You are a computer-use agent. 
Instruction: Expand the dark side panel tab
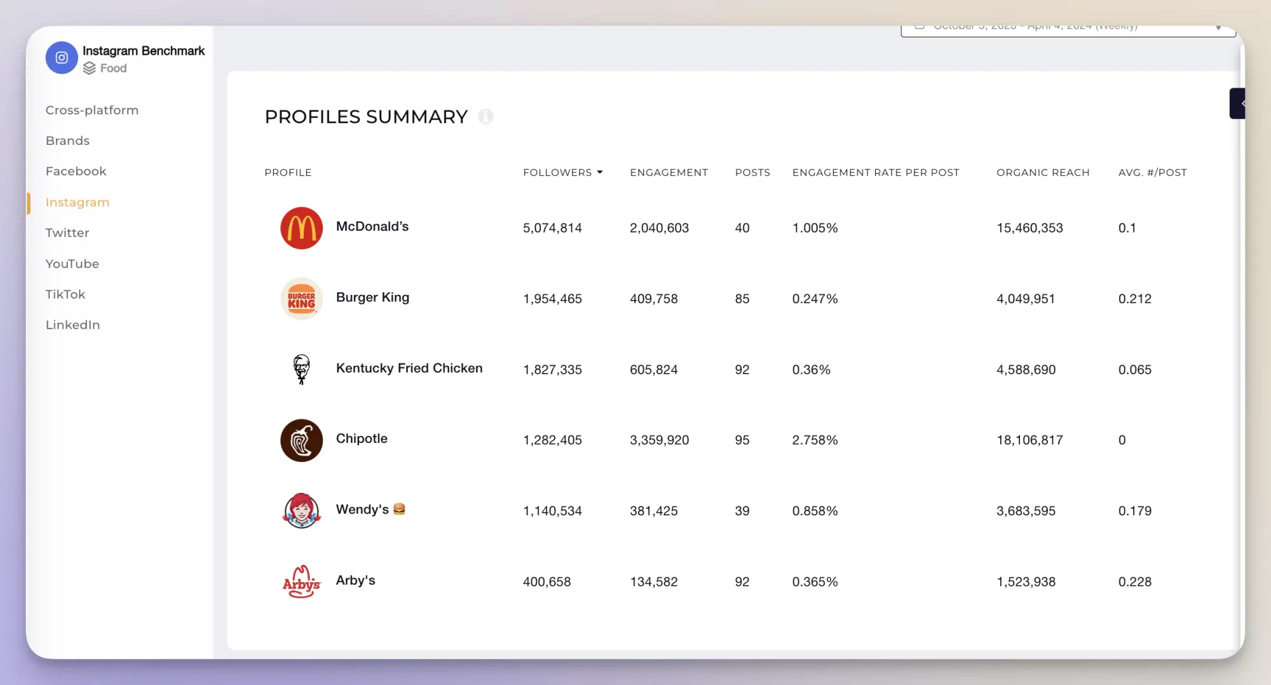(x=1237, y=103)
